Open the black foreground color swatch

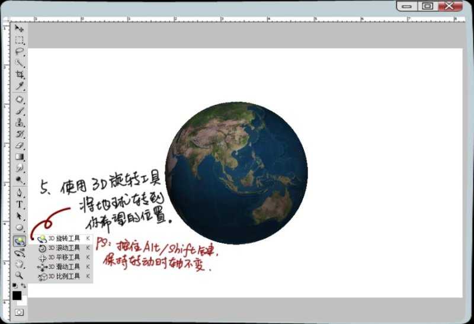click(x=17, y=295)
